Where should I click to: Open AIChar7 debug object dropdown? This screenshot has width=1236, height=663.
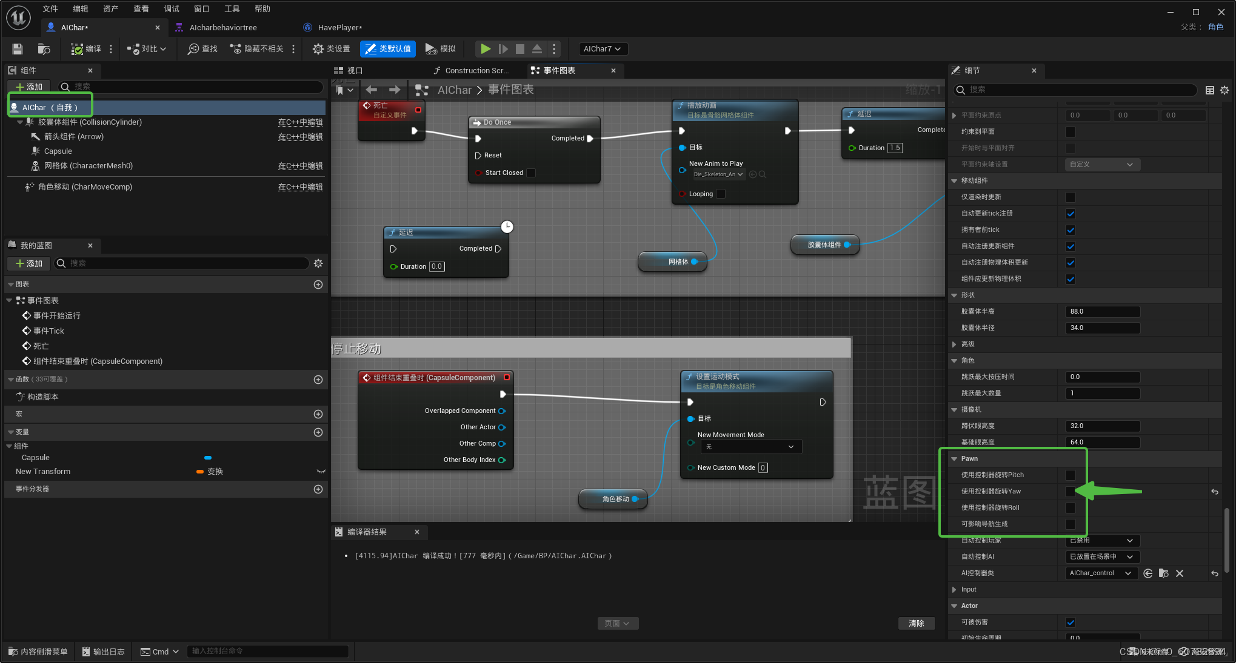[x=602, y=49]
